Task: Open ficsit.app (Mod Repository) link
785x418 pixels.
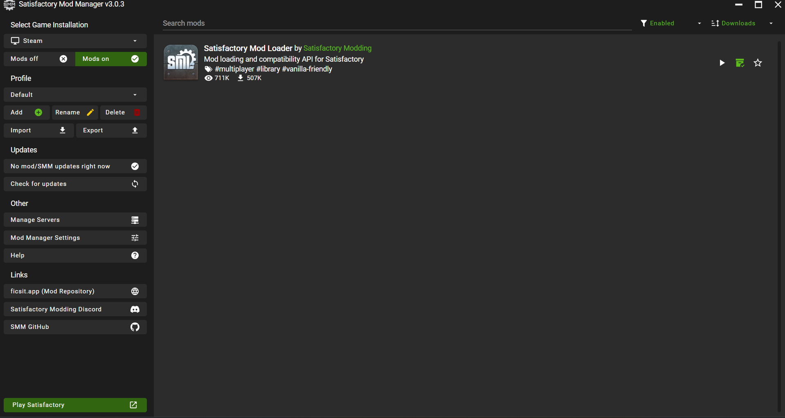Action: pos(75,291)
